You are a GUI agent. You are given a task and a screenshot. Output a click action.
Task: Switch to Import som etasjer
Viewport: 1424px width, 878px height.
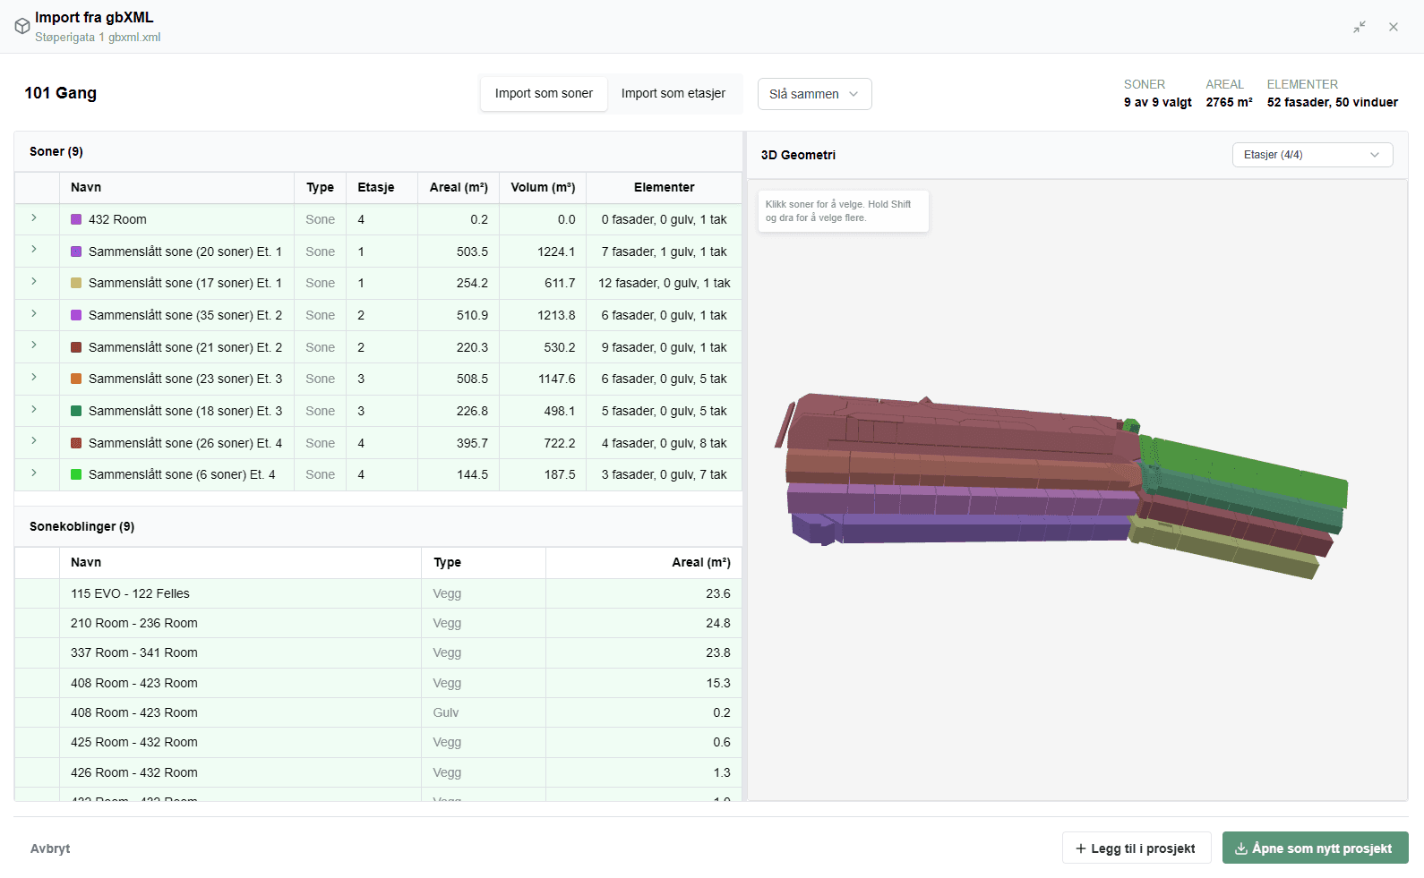pyautogui.click(x=673, y=93)
